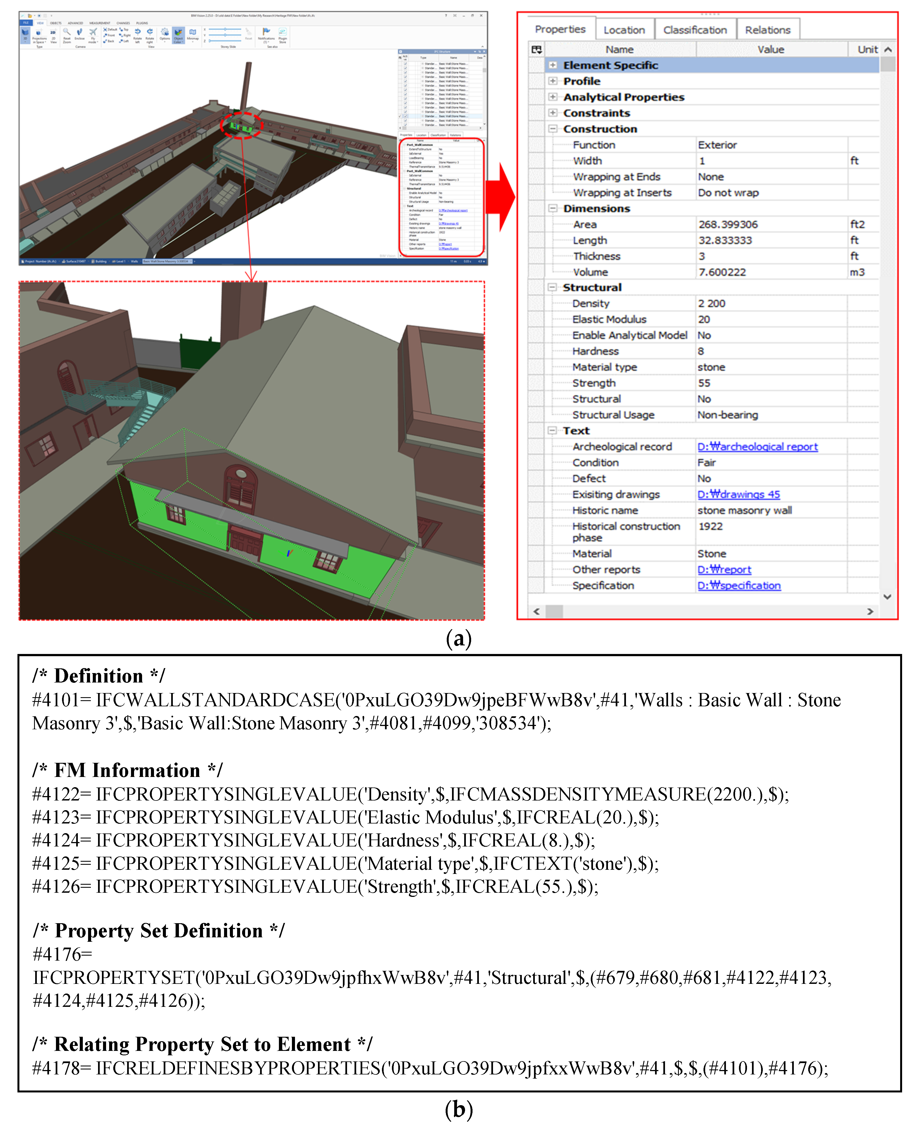Open the Options gear icon
The image size is (914, 1129).
[165, 32]
